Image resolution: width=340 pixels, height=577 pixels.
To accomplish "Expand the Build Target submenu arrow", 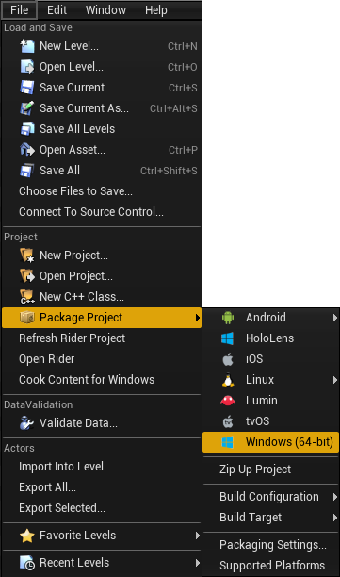I will (x=335, y=518).
